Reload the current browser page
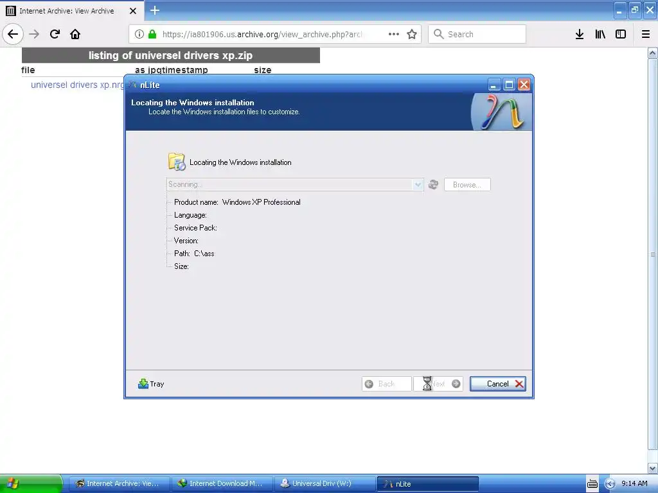This screenshot has width=658, height=493. 55,34
